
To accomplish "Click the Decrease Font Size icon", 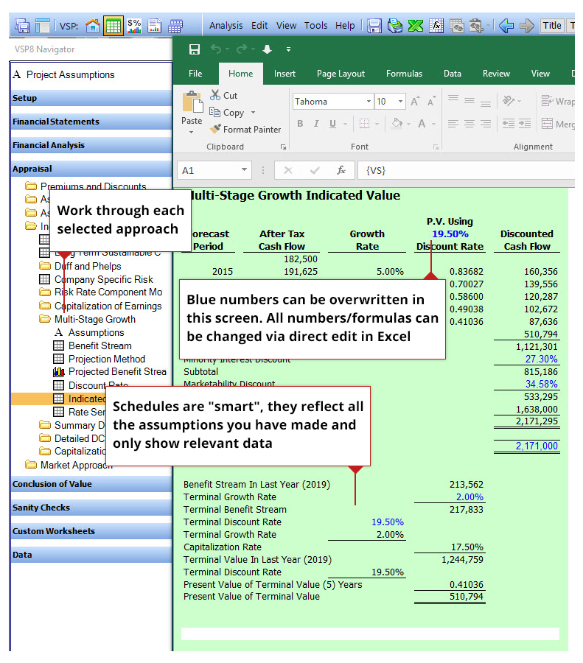I will 432,102.
